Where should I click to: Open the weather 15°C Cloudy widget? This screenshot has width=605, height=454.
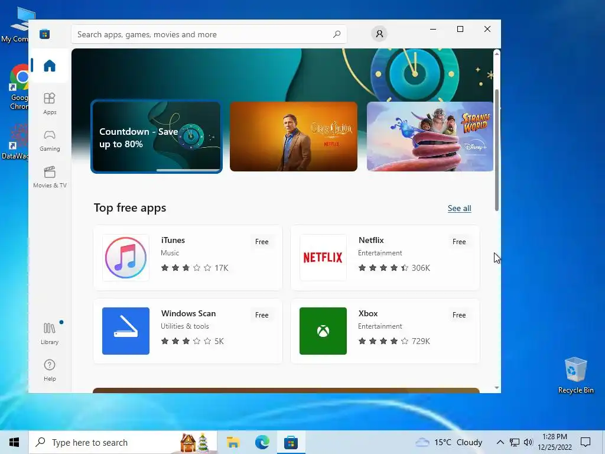click(x=449, y=442)
